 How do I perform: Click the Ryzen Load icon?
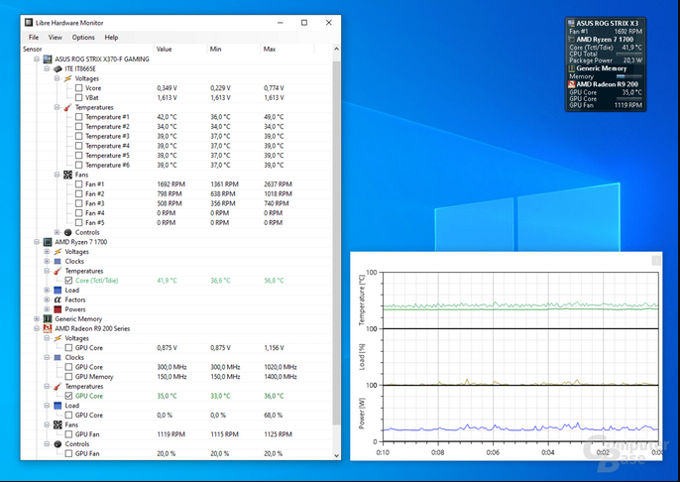coord(57,290)
